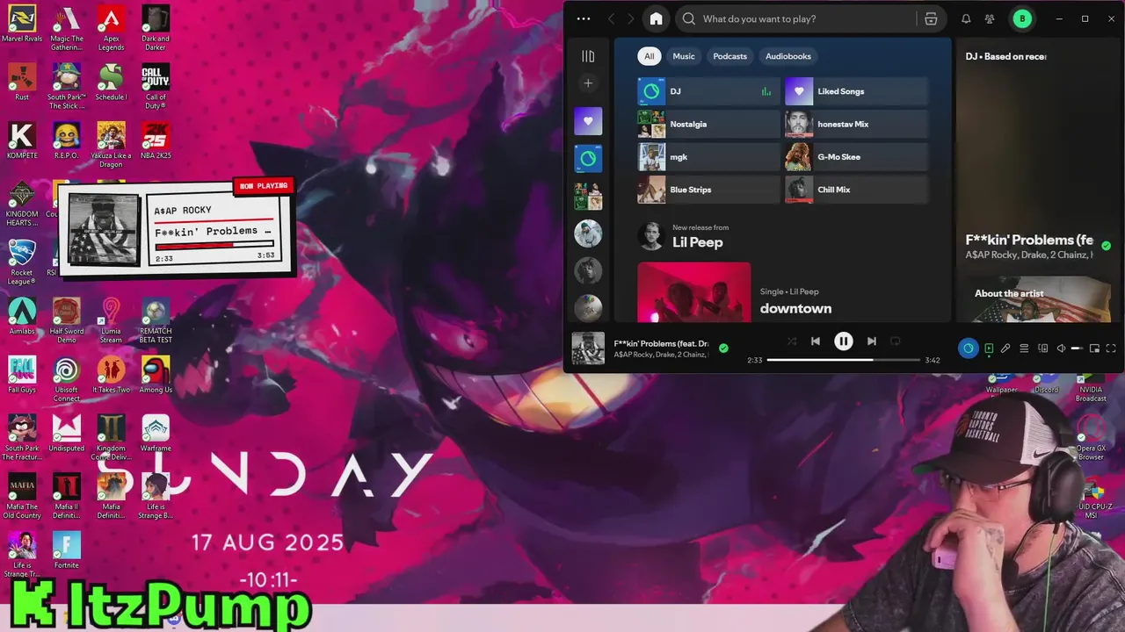Image resolution: width=1125 pixels, height=632 pixels.
Task: Open the mgk tile
Action: [x=708, y=157]
